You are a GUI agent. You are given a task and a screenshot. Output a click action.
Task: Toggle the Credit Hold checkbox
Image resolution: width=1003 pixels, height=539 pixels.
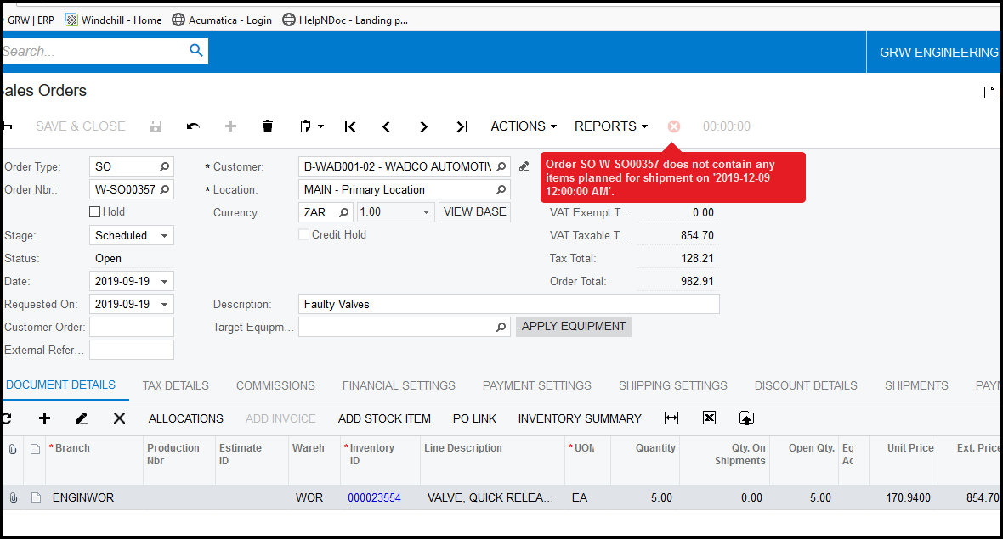coord(304,234)
